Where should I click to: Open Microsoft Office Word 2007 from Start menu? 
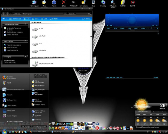[14, 89]
